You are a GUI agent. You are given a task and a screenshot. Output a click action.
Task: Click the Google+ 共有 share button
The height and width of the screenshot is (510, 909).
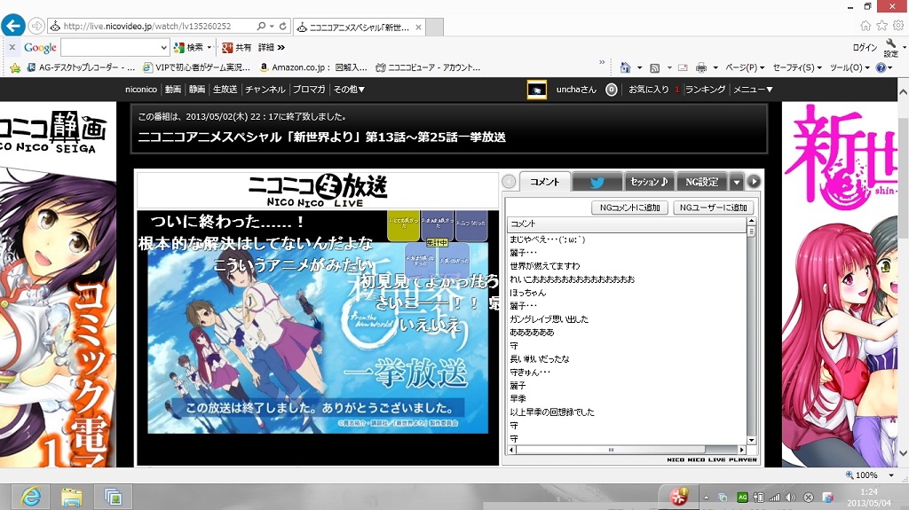pos(236,48)
